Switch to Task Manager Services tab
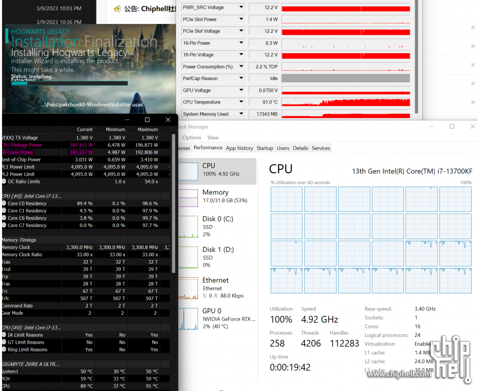 click(321, 148)
